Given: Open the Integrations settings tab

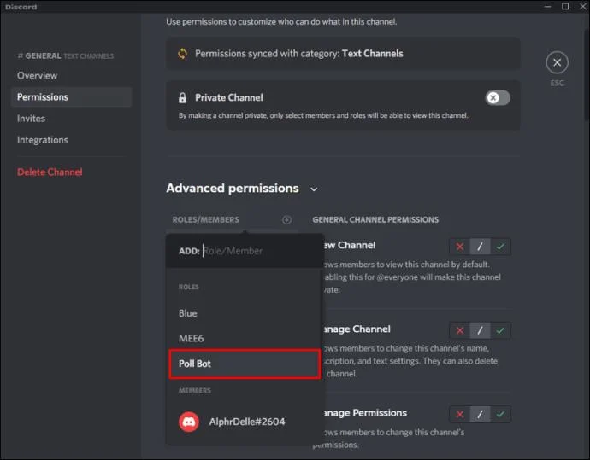Looking at the screenshot, I should tap(72, 140).
